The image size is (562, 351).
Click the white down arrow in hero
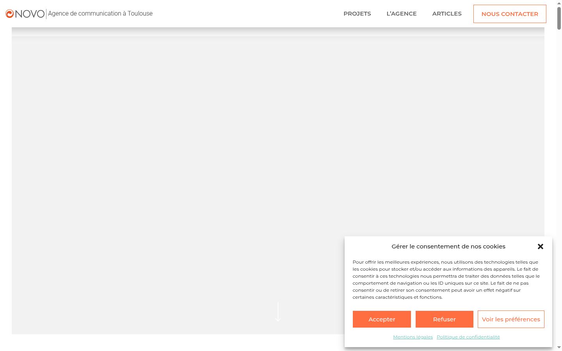click(278, 312)
